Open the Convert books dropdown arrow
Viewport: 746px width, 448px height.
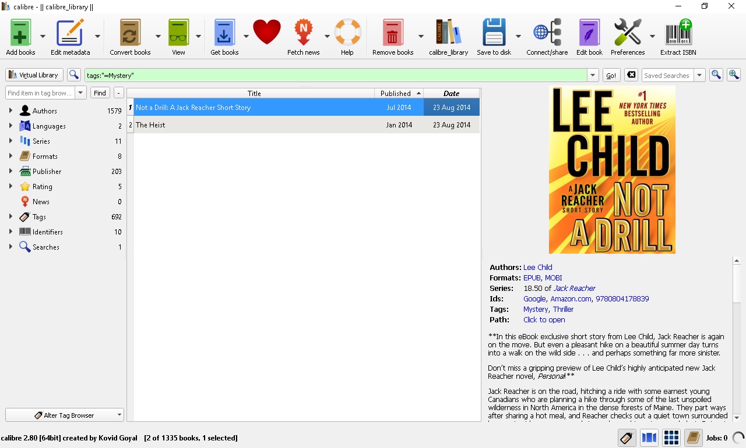coord(158,36)
